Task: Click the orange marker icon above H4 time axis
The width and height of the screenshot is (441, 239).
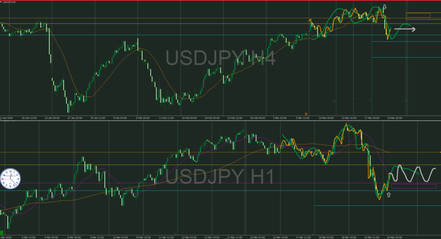Action: tap(306, 113)
